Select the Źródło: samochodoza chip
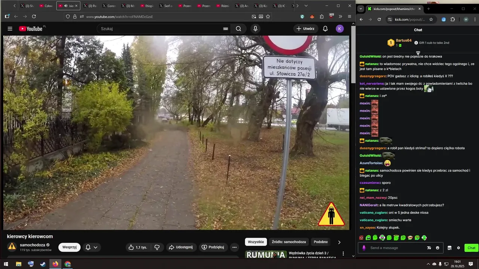479x269 pixels. (x=289, y=242)
